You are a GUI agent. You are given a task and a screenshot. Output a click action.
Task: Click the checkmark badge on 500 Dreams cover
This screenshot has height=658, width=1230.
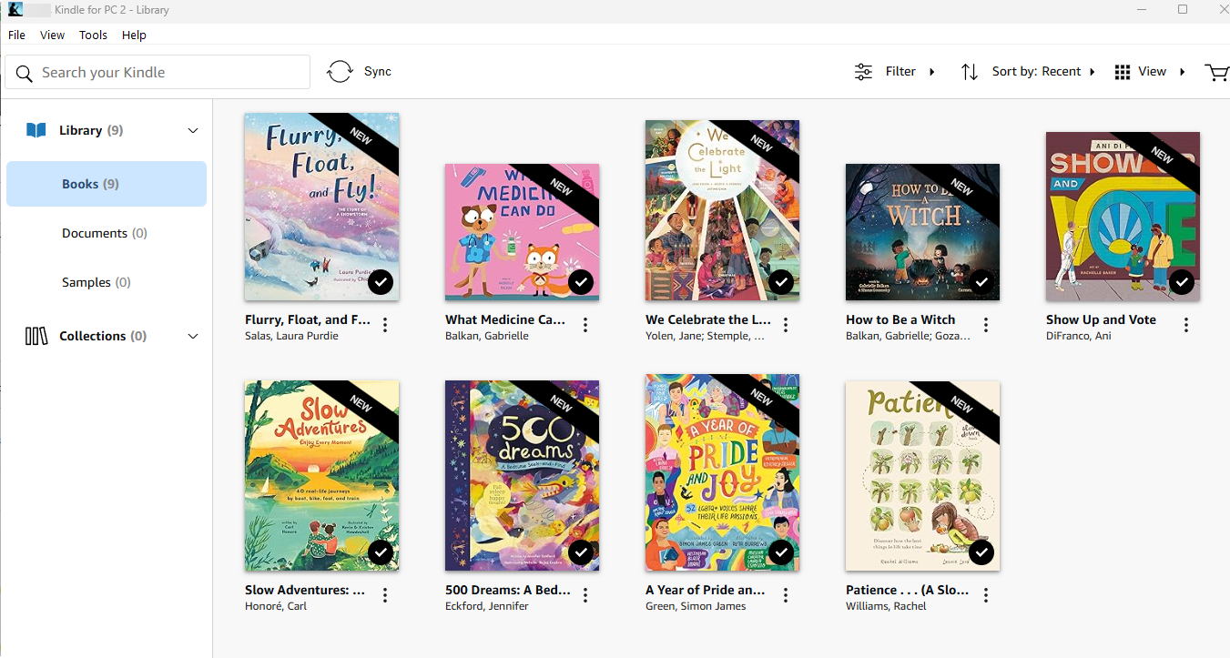[581, 552]
